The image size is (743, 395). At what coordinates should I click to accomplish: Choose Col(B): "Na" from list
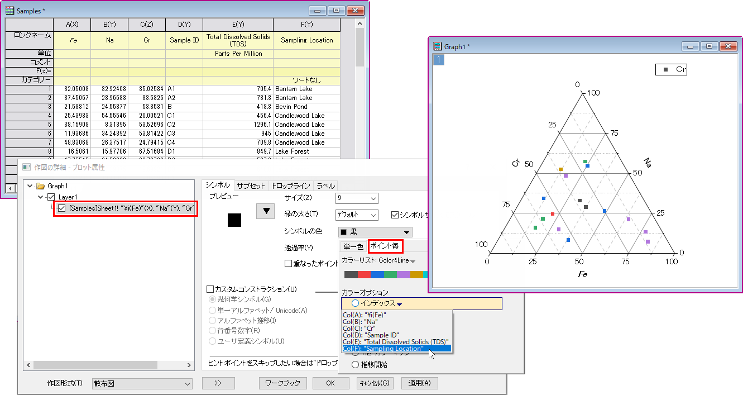coord(396,321)
